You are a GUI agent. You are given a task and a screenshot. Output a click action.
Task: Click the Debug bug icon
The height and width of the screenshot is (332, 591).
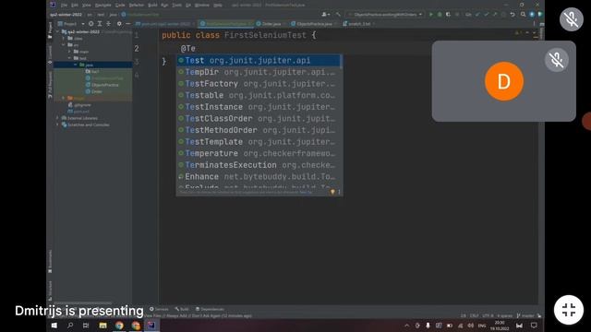coord(440,15)
